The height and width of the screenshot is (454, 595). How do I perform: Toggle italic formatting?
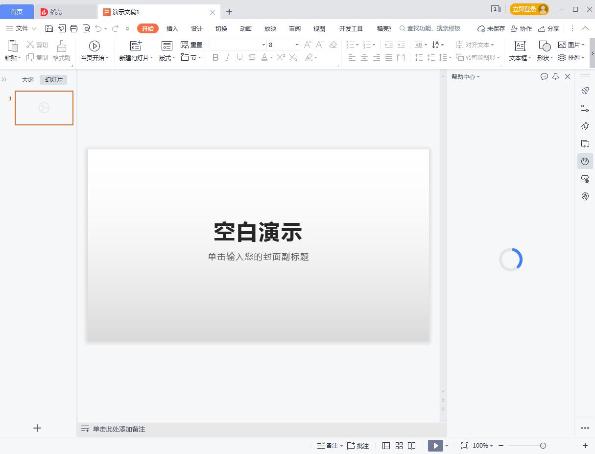click(228, 57)
